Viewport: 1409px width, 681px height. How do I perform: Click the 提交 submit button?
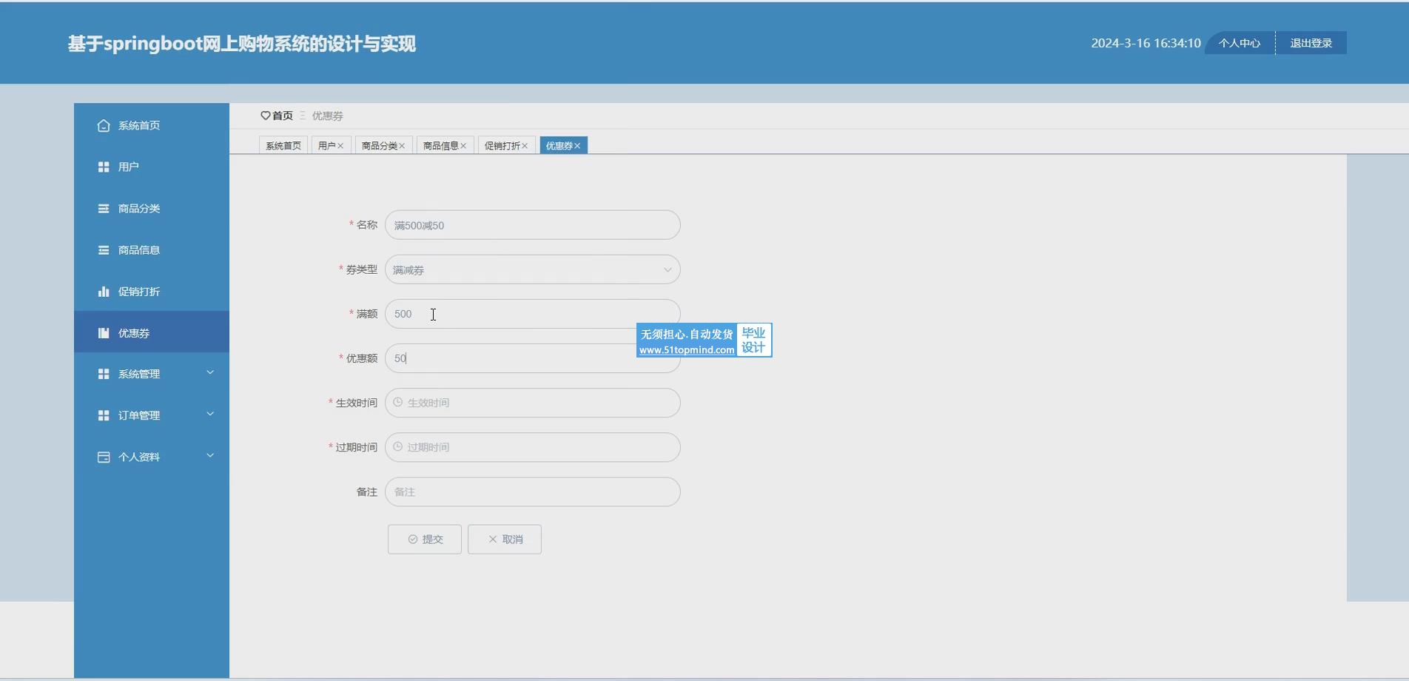click(x=425, y=539)
